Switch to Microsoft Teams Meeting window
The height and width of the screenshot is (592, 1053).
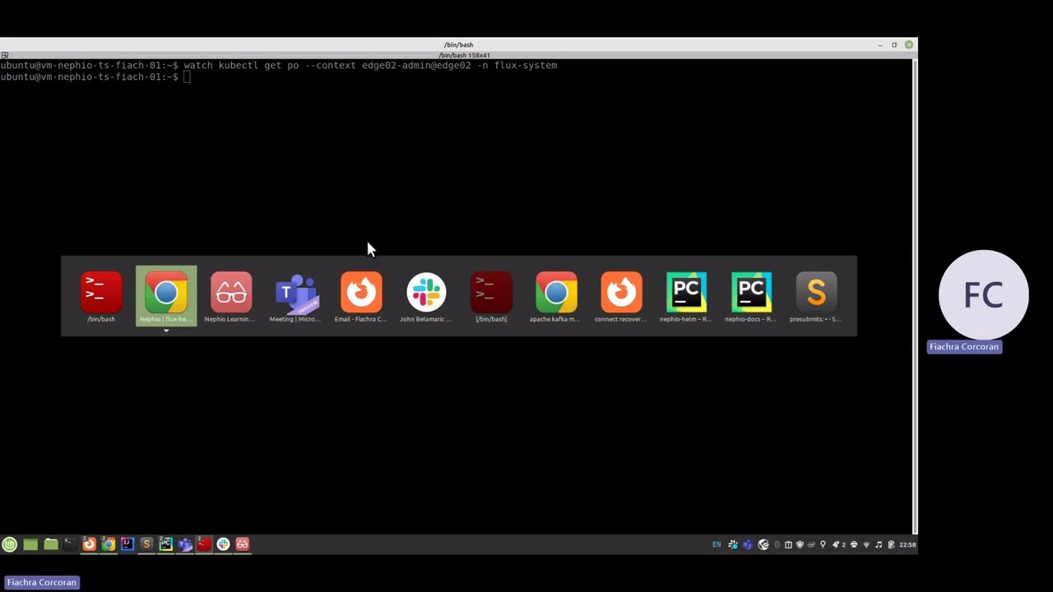[295, 296]
